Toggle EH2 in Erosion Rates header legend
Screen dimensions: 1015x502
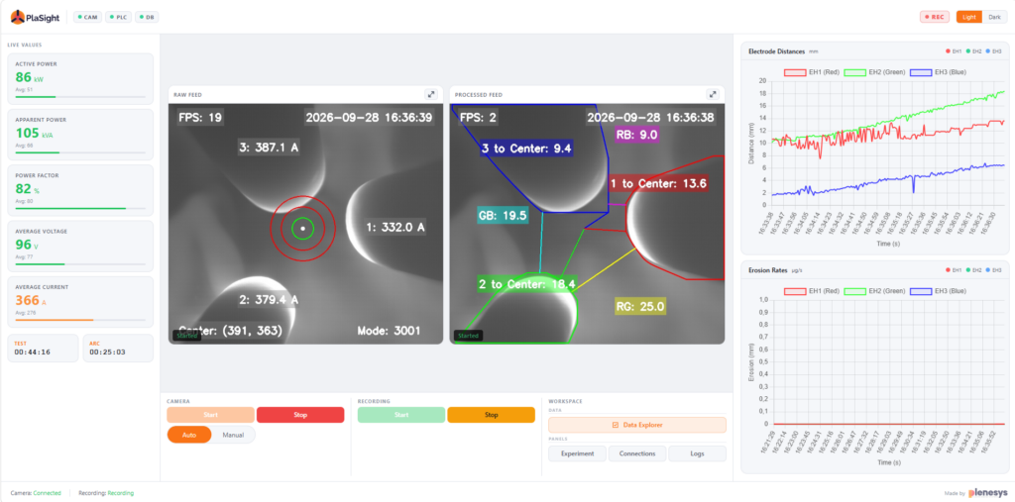[975, 269]
